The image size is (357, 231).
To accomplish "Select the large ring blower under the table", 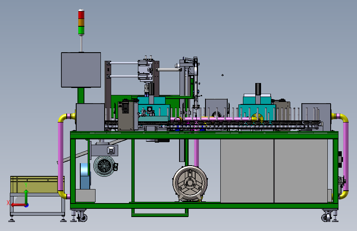I will (190, 183).
